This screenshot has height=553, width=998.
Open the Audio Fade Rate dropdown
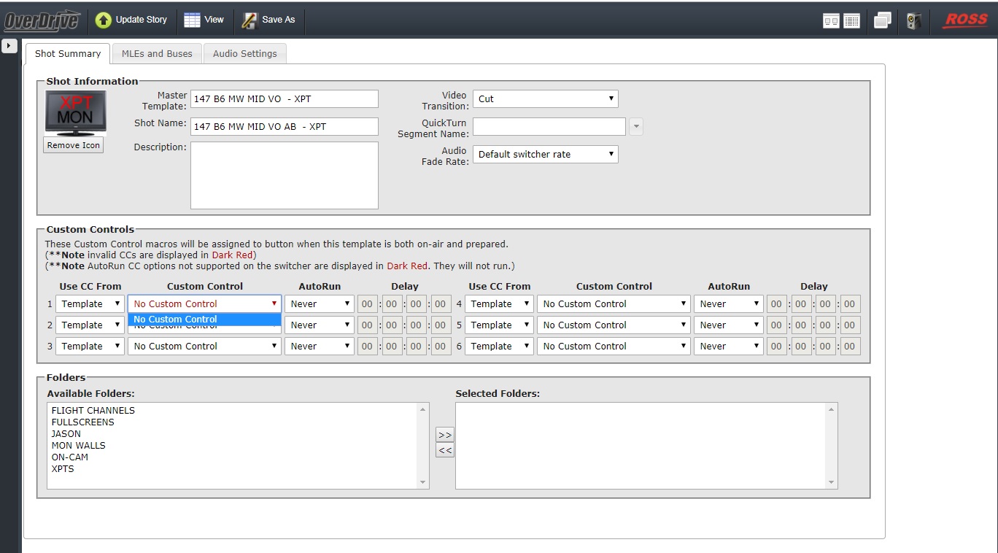(x=545, y=154)
